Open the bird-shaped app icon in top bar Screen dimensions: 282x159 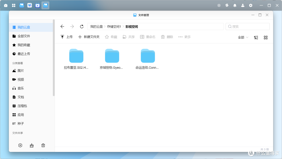coord(30,5)
